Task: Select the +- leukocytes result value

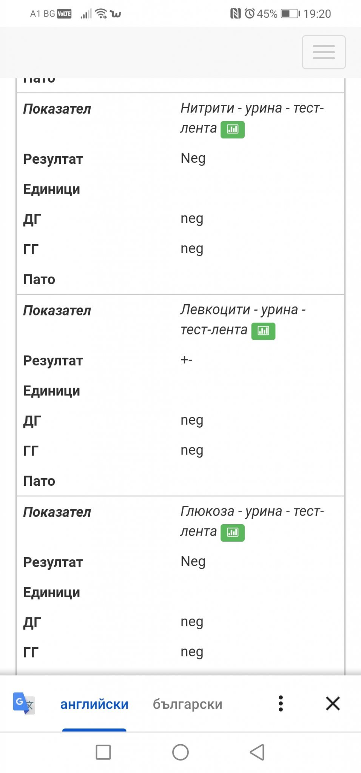Action: pos(187,360)
